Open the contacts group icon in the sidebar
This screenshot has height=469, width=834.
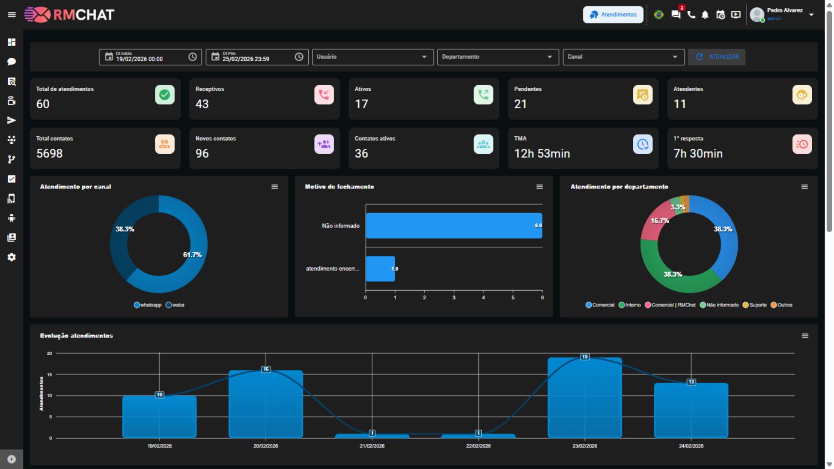(12, 140)
